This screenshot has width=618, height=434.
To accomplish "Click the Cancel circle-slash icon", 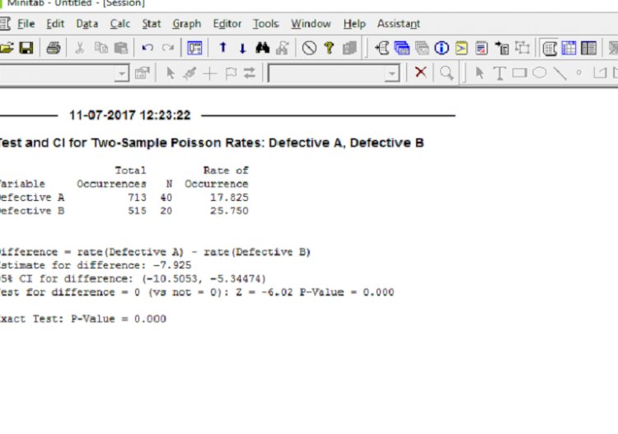I will 309,48.
